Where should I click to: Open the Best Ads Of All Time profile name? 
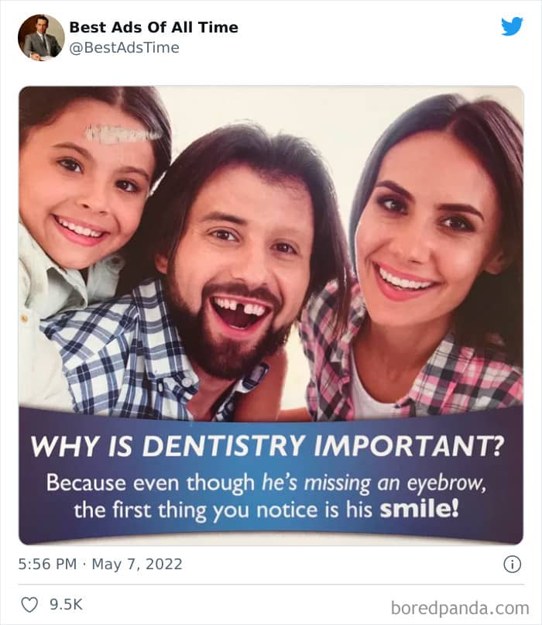(153, 27)
